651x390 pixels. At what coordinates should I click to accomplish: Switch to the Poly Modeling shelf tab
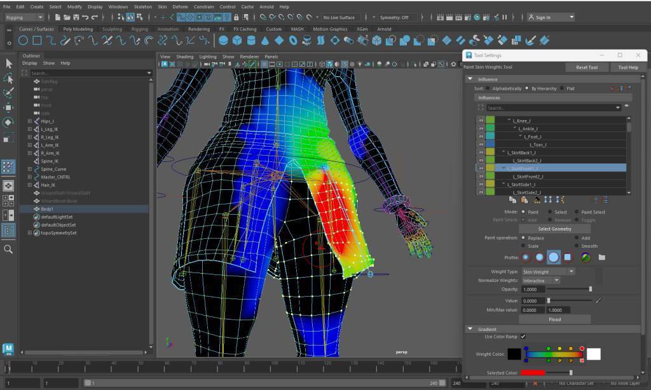click(x=78, y=29)
